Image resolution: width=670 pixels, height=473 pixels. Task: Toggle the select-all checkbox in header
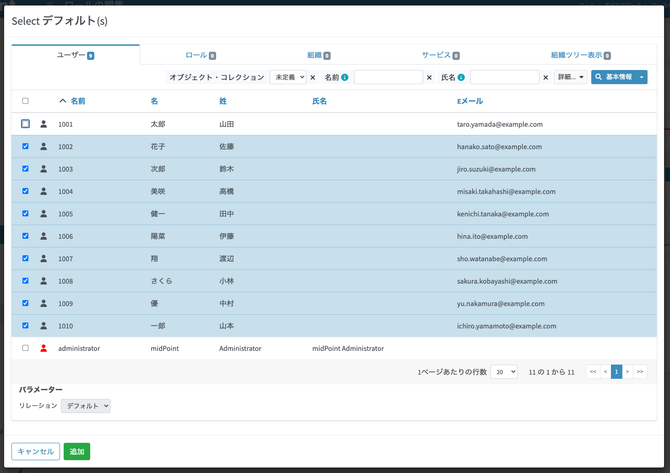(26, 101)
